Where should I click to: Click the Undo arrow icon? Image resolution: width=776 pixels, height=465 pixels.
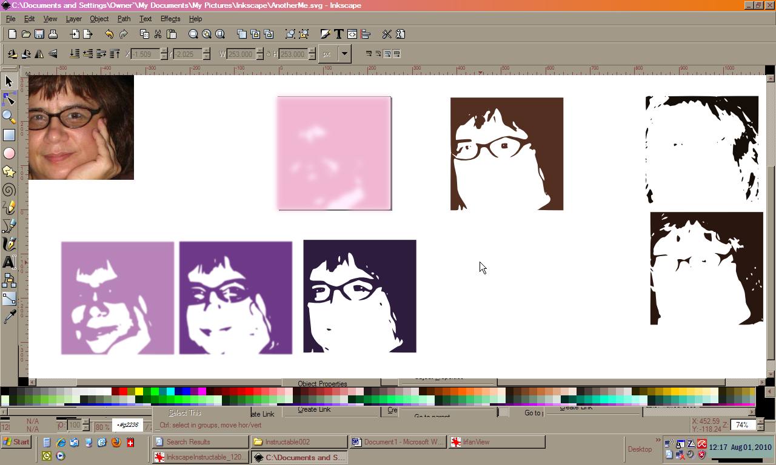[109, 34]
